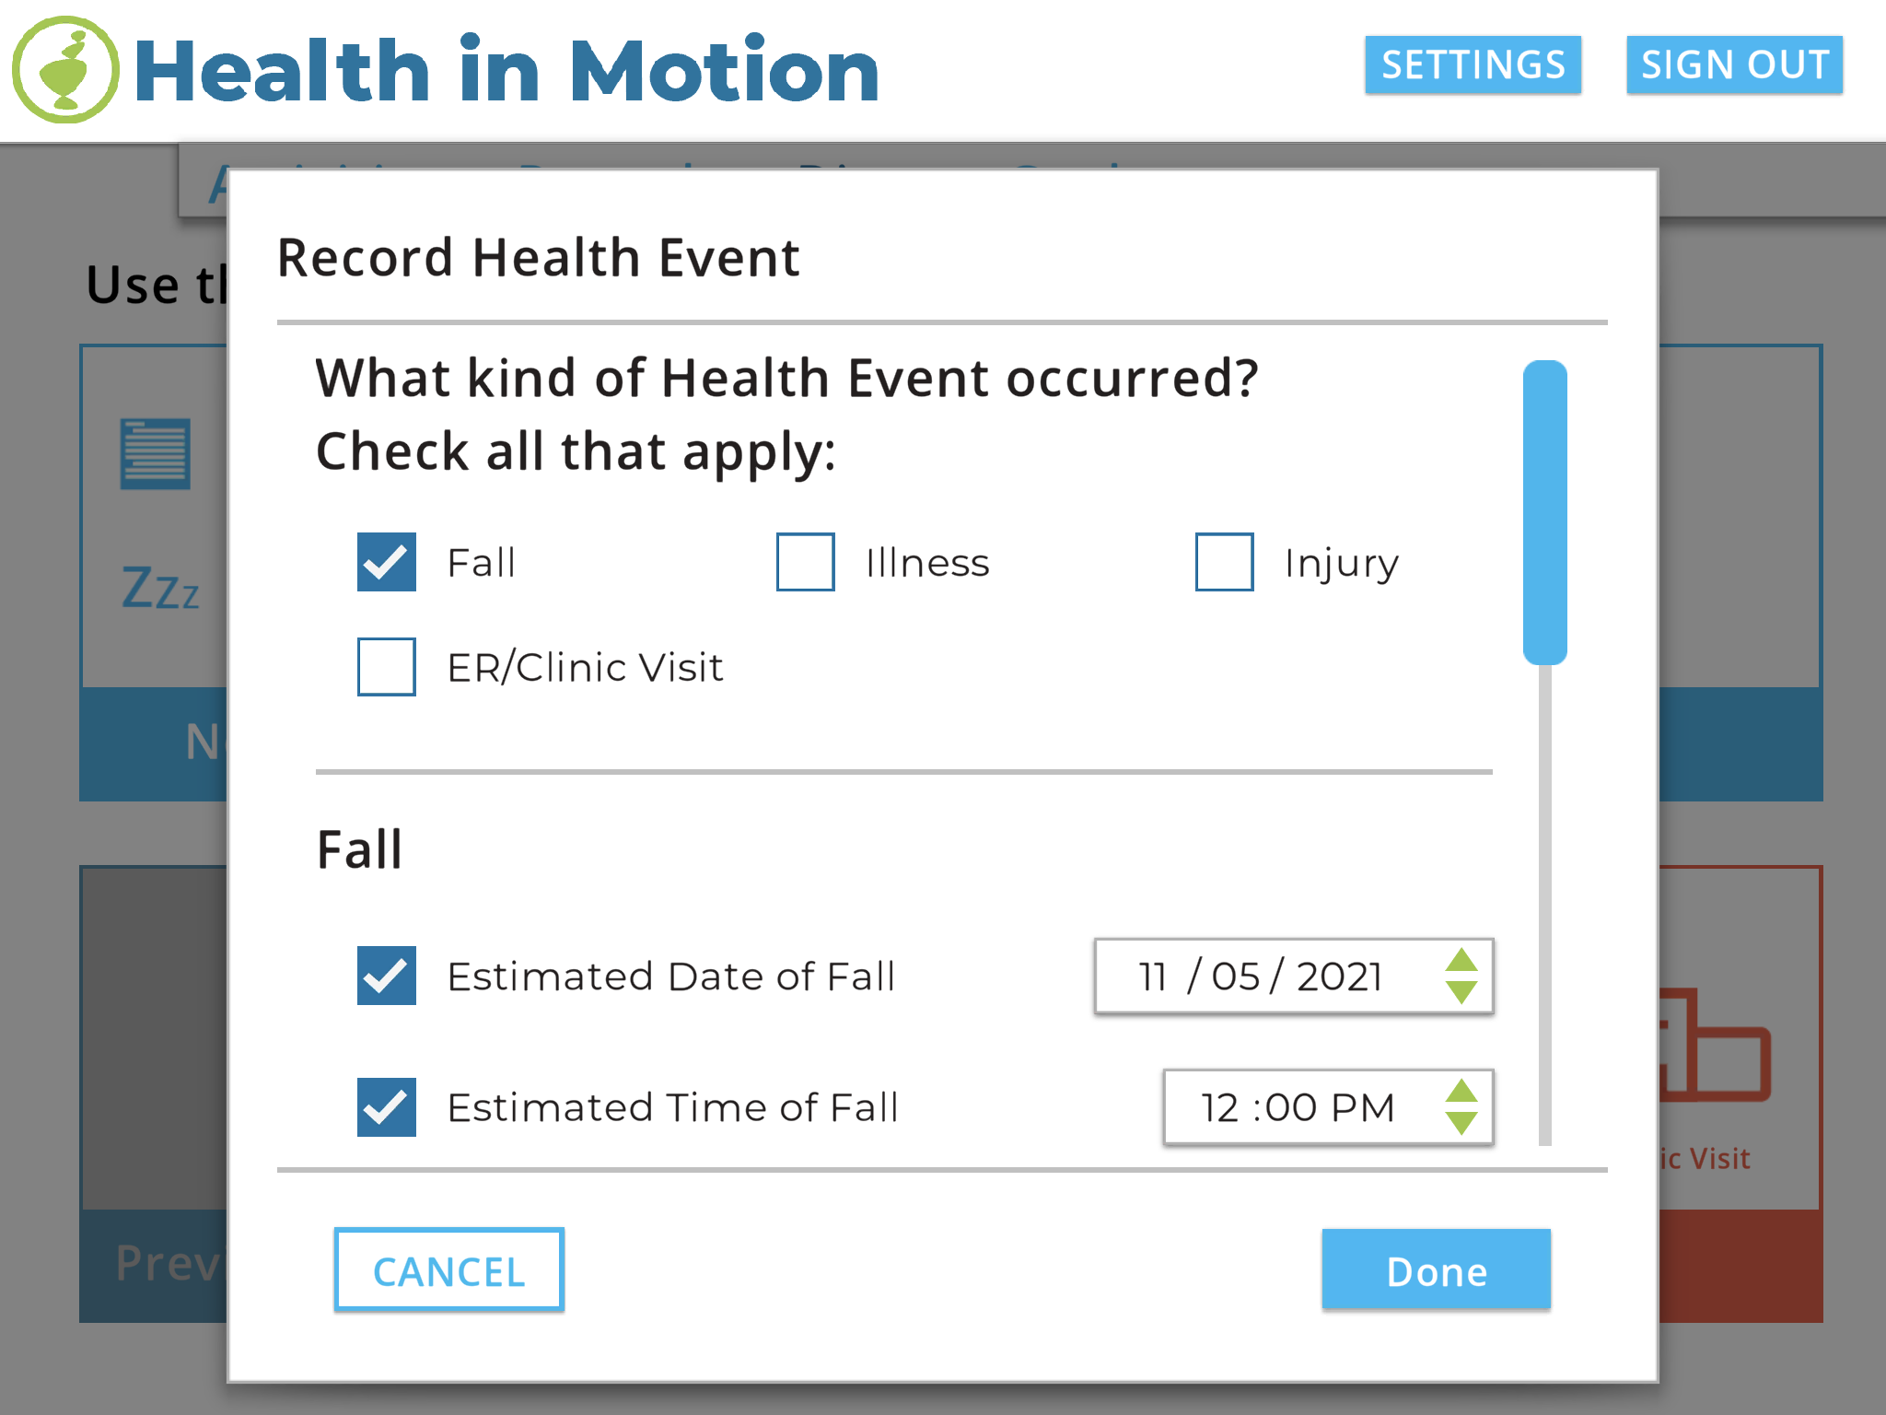Click the dialog's blue scrollbar thumb
This screenshot has height=1415, width=1886.
point(1544,512)
